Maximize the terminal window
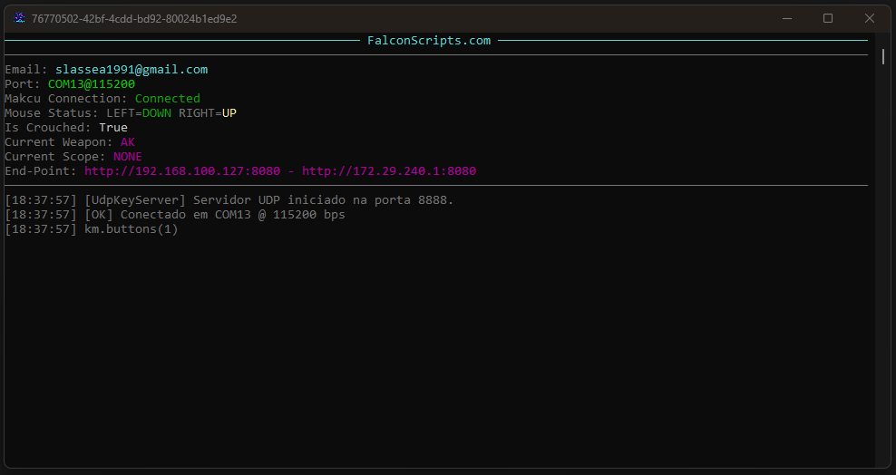 pyautogui.click(x=828, y=18)
